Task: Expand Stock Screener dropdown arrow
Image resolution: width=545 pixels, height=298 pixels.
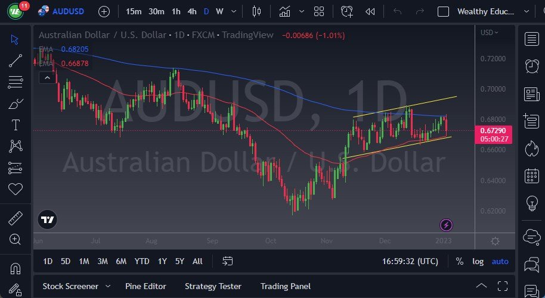Action: coord(108,286)
